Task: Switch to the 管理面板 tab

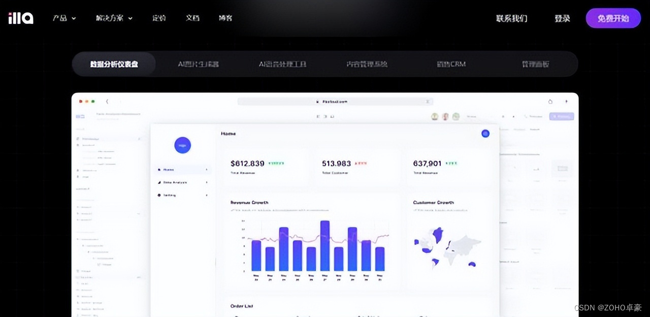Action: point(535,64)
